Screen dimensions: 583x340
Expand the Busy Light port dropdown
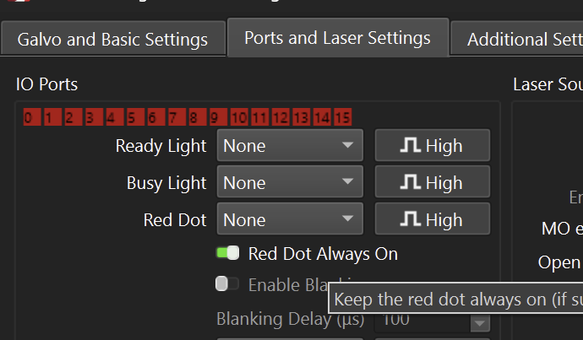click(x=290, y=183)
